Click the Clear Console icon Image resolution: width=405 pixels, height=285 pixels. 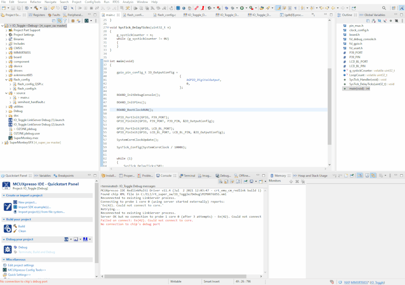pos(220,181)
